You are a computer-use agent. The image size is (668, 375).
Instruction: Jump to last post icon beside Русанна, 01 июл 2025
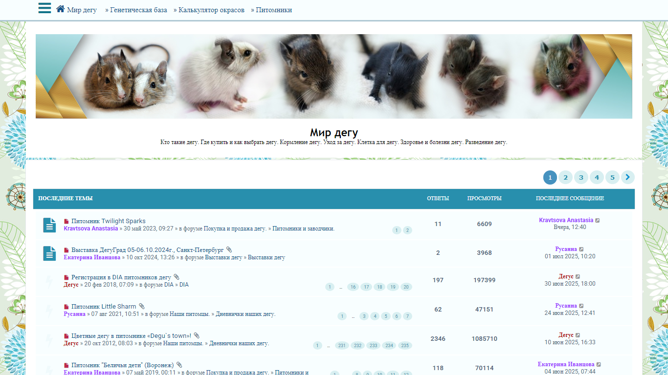(581, 250)
